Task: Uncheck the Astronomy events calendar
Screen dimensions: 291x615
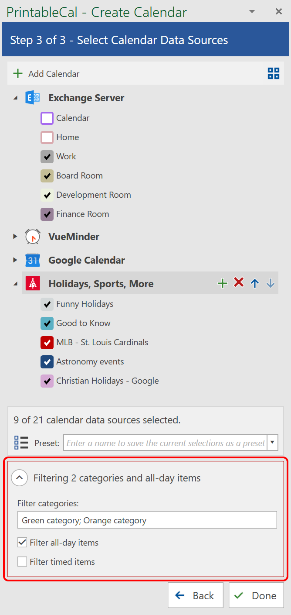Action: [x=47, y=361]
